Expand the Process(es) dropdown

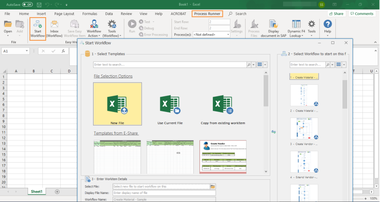click(228, 35)
